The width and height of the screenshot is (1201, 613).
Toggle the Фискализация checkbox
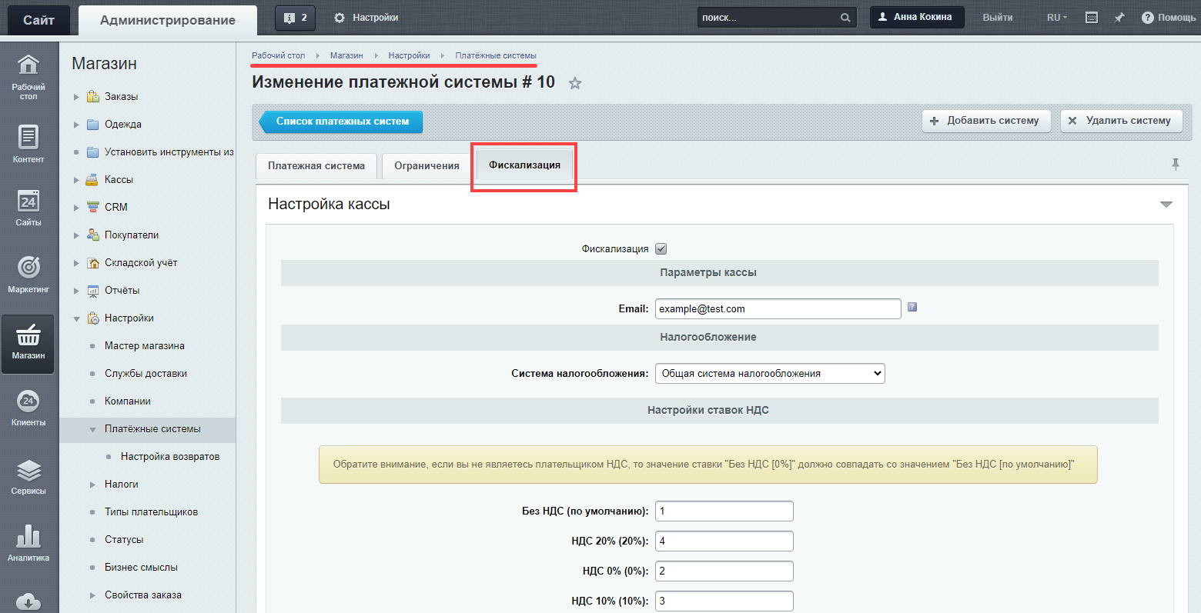click(661, 249)
